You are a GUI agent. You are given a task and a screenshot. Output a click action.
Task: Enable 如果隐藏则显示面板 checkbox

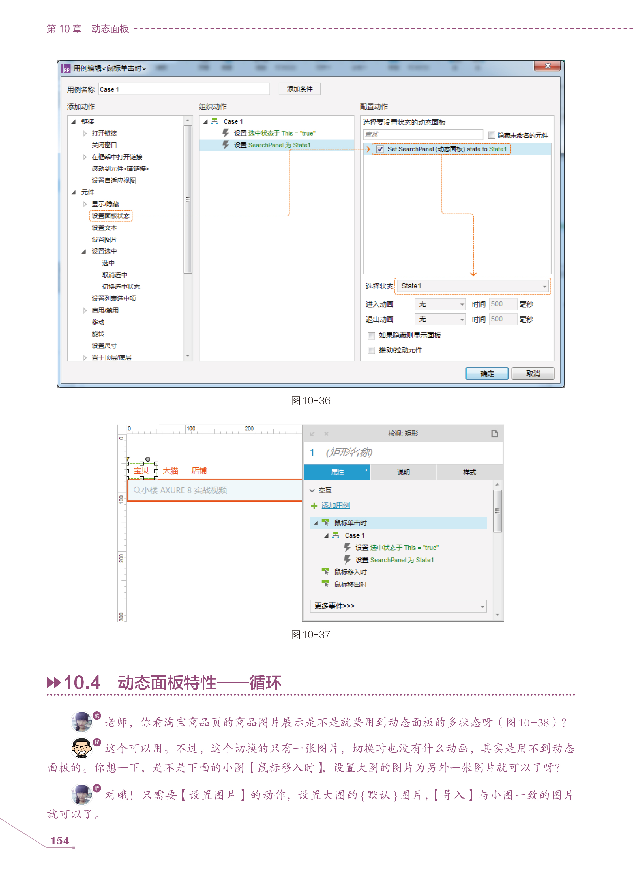[371, 336]
